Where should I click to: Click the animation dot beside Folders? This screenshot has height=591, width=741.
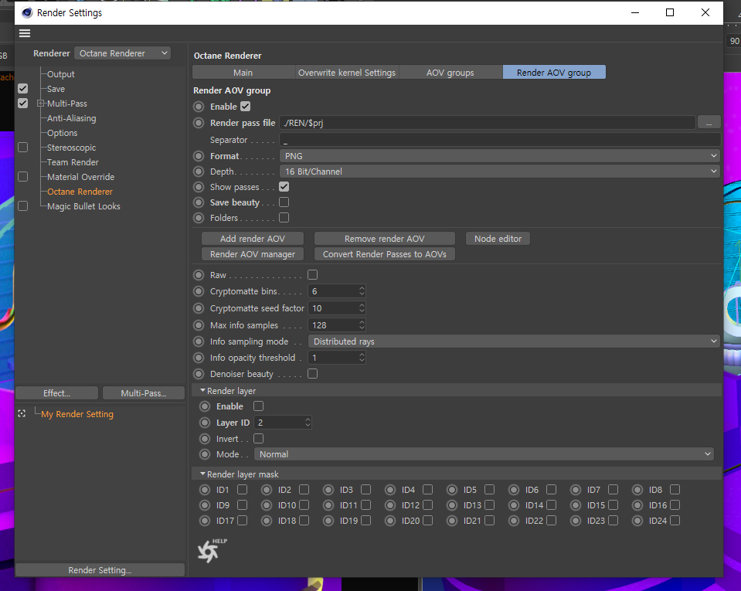(199, 218)
